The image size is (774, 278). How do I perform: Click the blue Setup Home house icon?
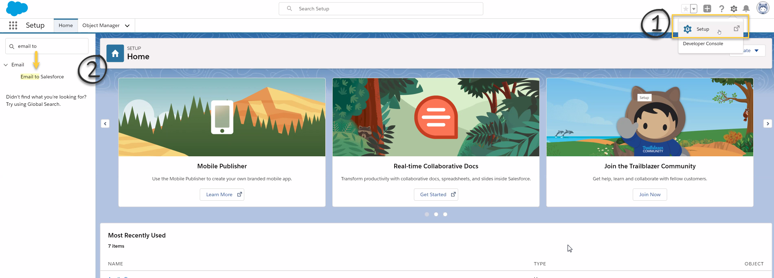coord(115,53)
